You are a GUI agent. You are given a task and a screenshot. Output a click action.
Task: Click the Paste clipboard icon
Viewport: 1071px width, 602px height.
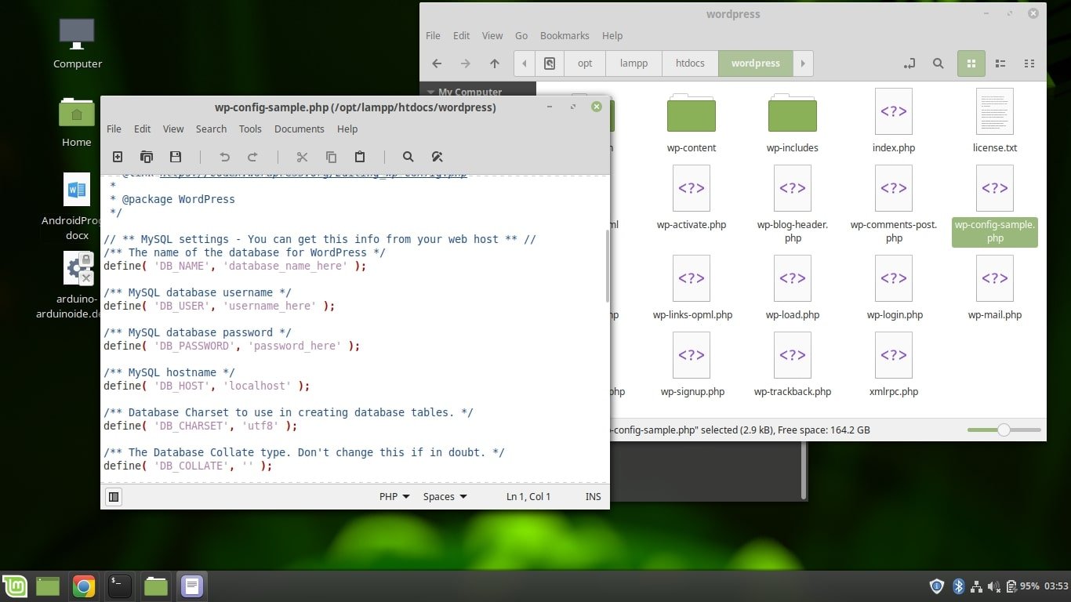click(360, 157)
